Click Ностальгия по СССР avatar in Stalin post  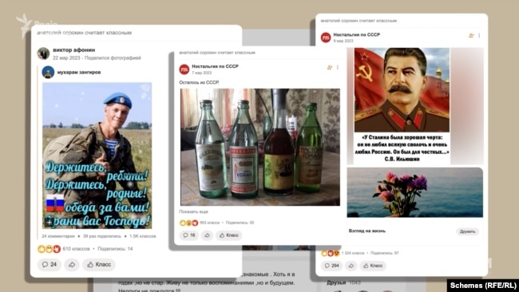pos(326,37)
